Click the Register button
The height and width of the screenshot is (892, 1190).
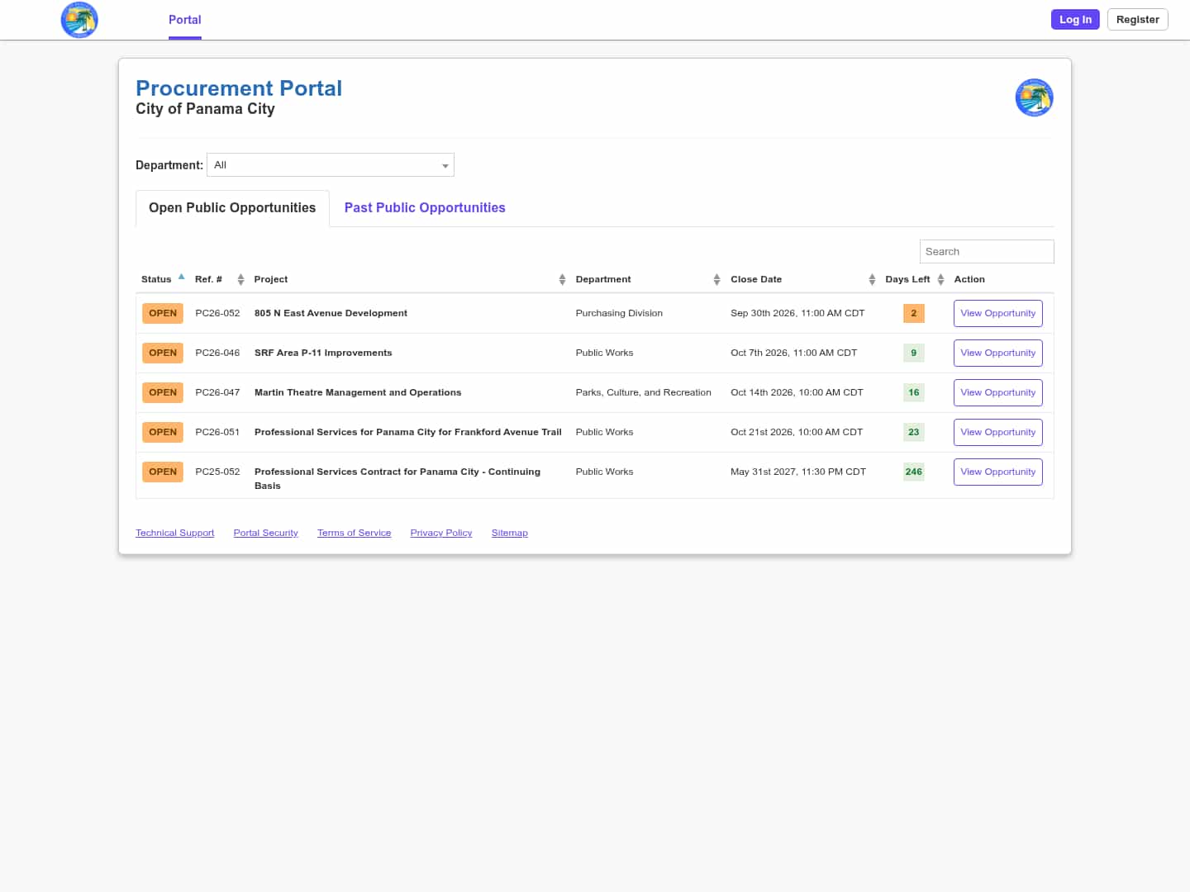tap(1137, 20)
